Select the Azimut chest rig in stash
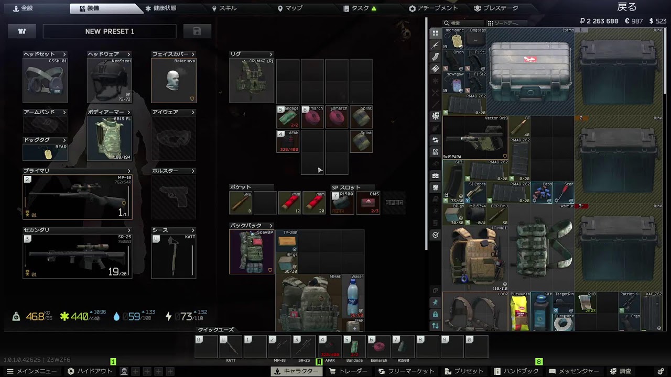The height and width of the screenshot is (377, 671). pyautogui.click(x=542, y=248)
